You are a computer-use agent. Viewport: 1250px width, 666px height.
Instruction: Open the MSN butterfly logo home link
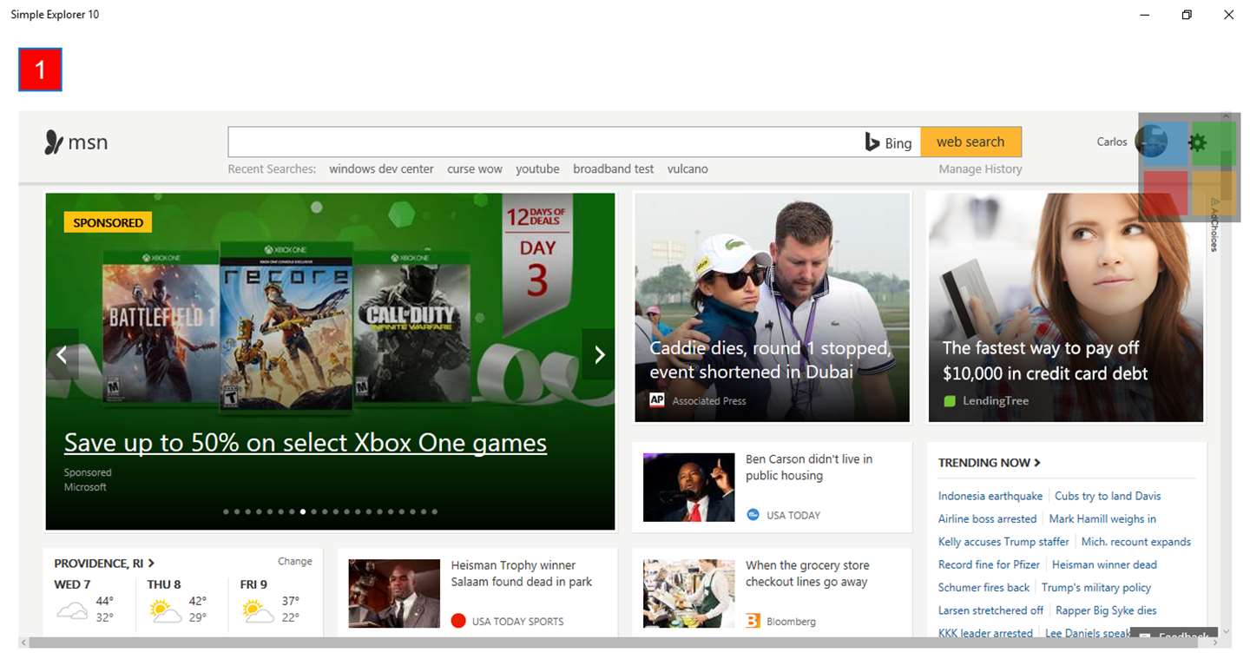point(76,142)
